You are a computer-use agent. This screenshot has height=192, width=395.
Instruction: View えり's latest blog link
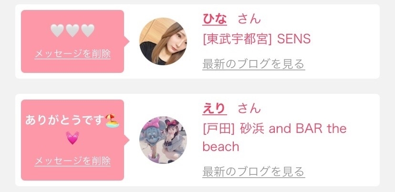[x=254, y=172]
